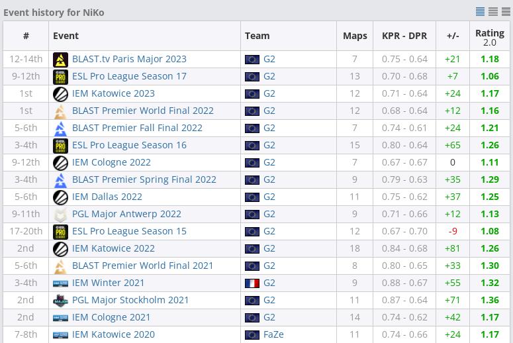Click the IEM Winter 2021 event logo

point(60,283)
